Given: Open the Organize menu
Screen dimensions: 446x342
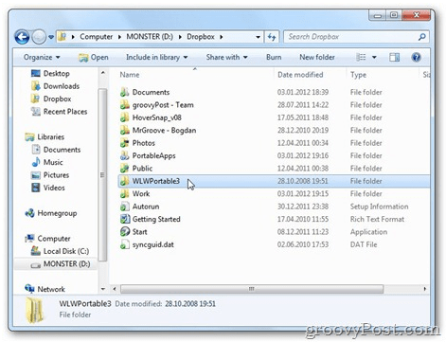Looking at the screenshot, I should point(42,57).
